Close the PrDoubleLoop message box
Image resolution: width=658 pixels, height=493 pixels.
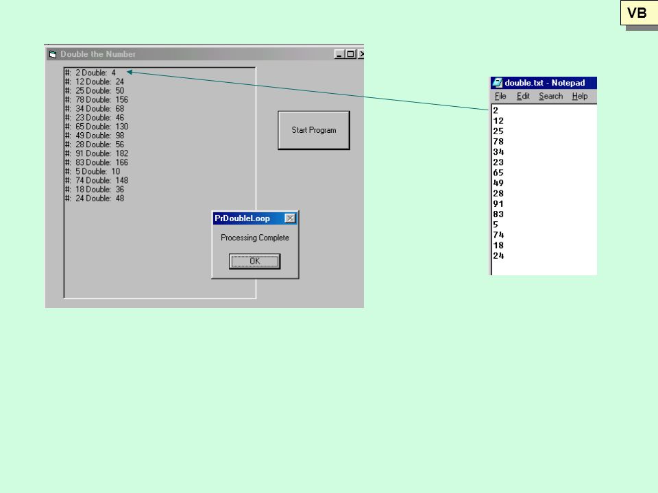pyautogui.click(x=290, y=218)
